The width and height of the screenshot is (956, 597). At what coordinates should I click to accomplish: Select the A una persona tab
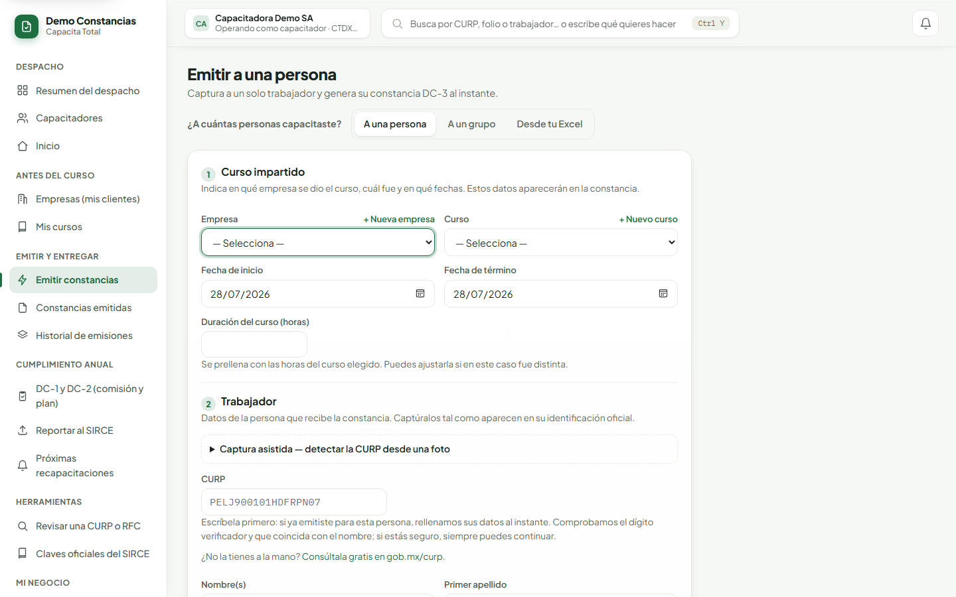[395, 124]
